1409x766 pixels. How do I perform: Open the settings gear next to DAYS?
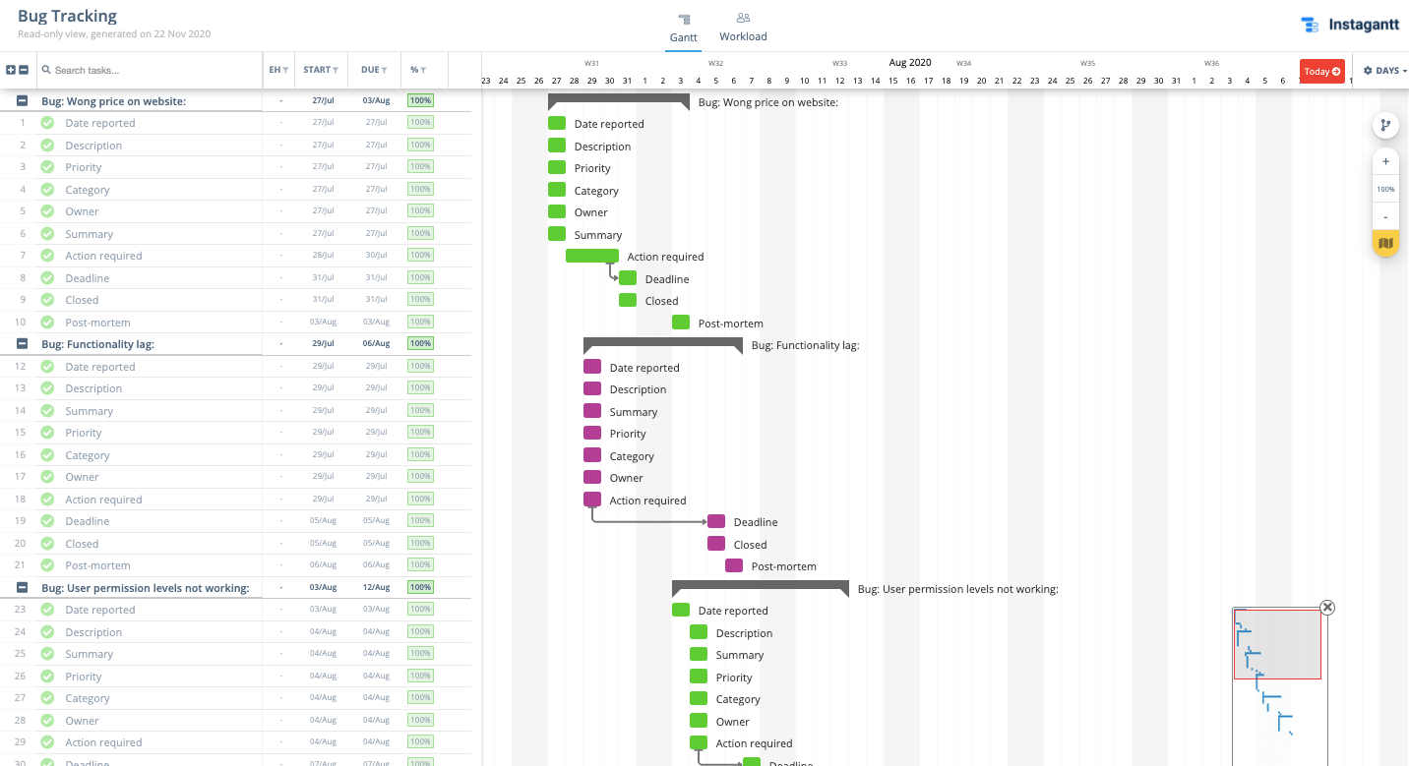(1370, 70)
